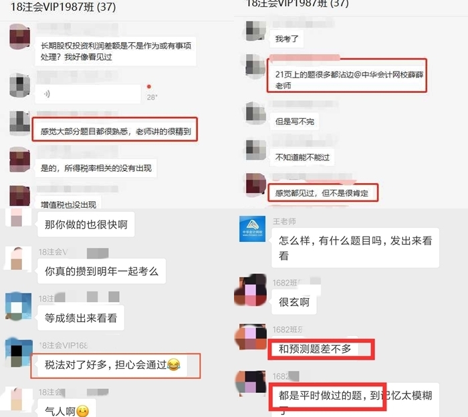
Task: Tap avatar next to '很玄啊' message
Action: tap(251, 290)
